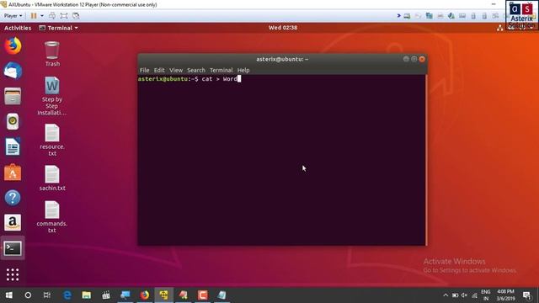The image size is (539, 303).
Task: Select the sachin.txt desktop file
Action: point(52,178)
